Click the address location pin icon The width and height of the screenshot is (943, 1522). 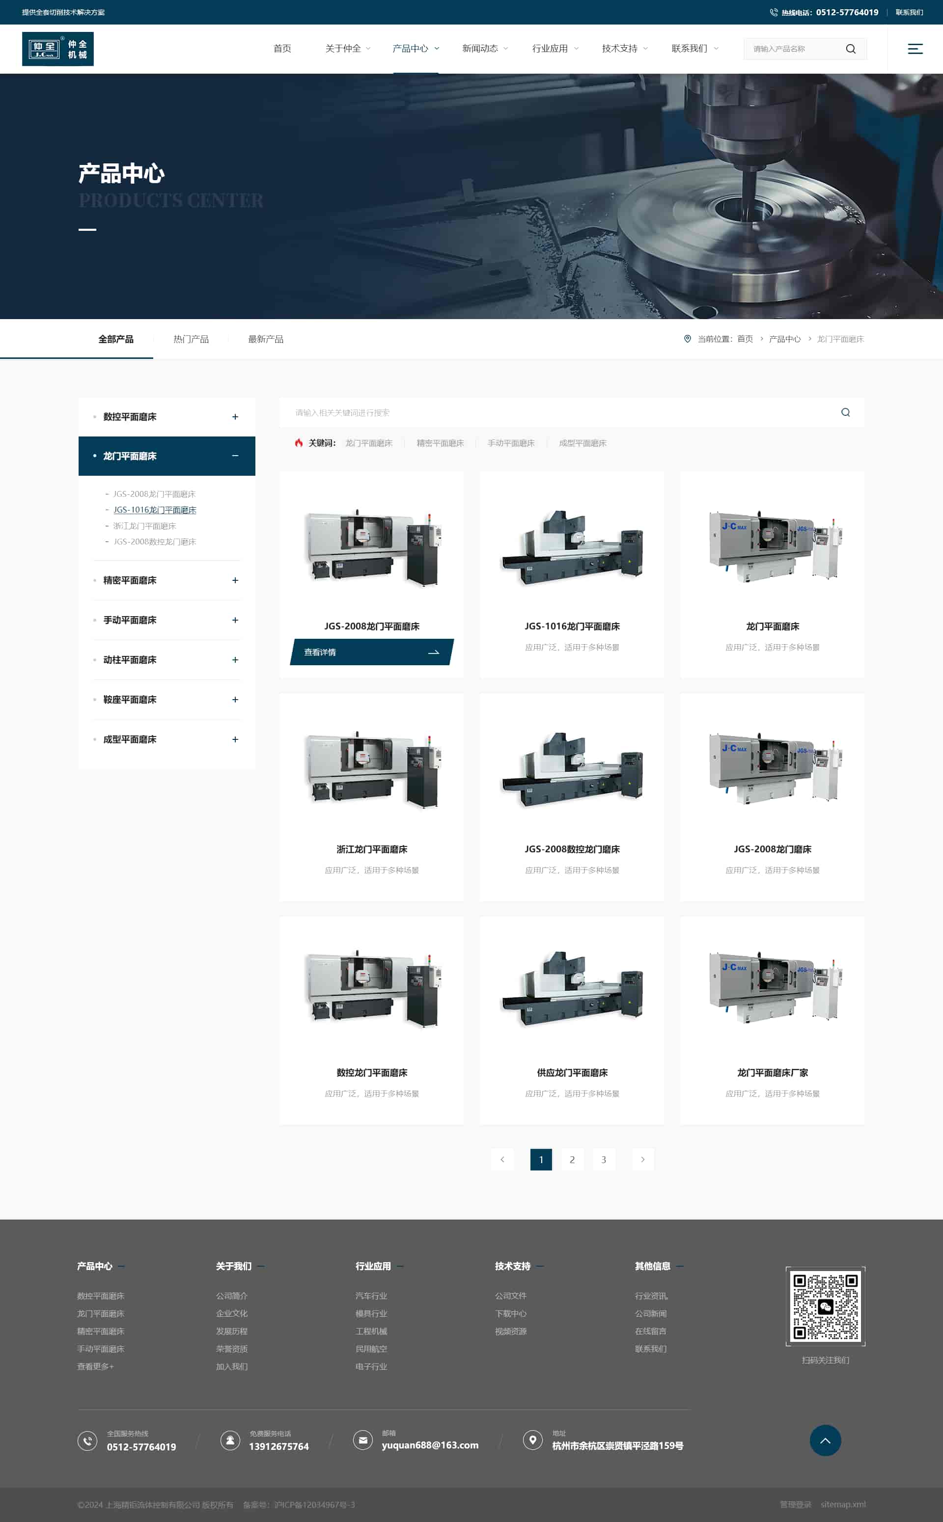(532, 1440)
